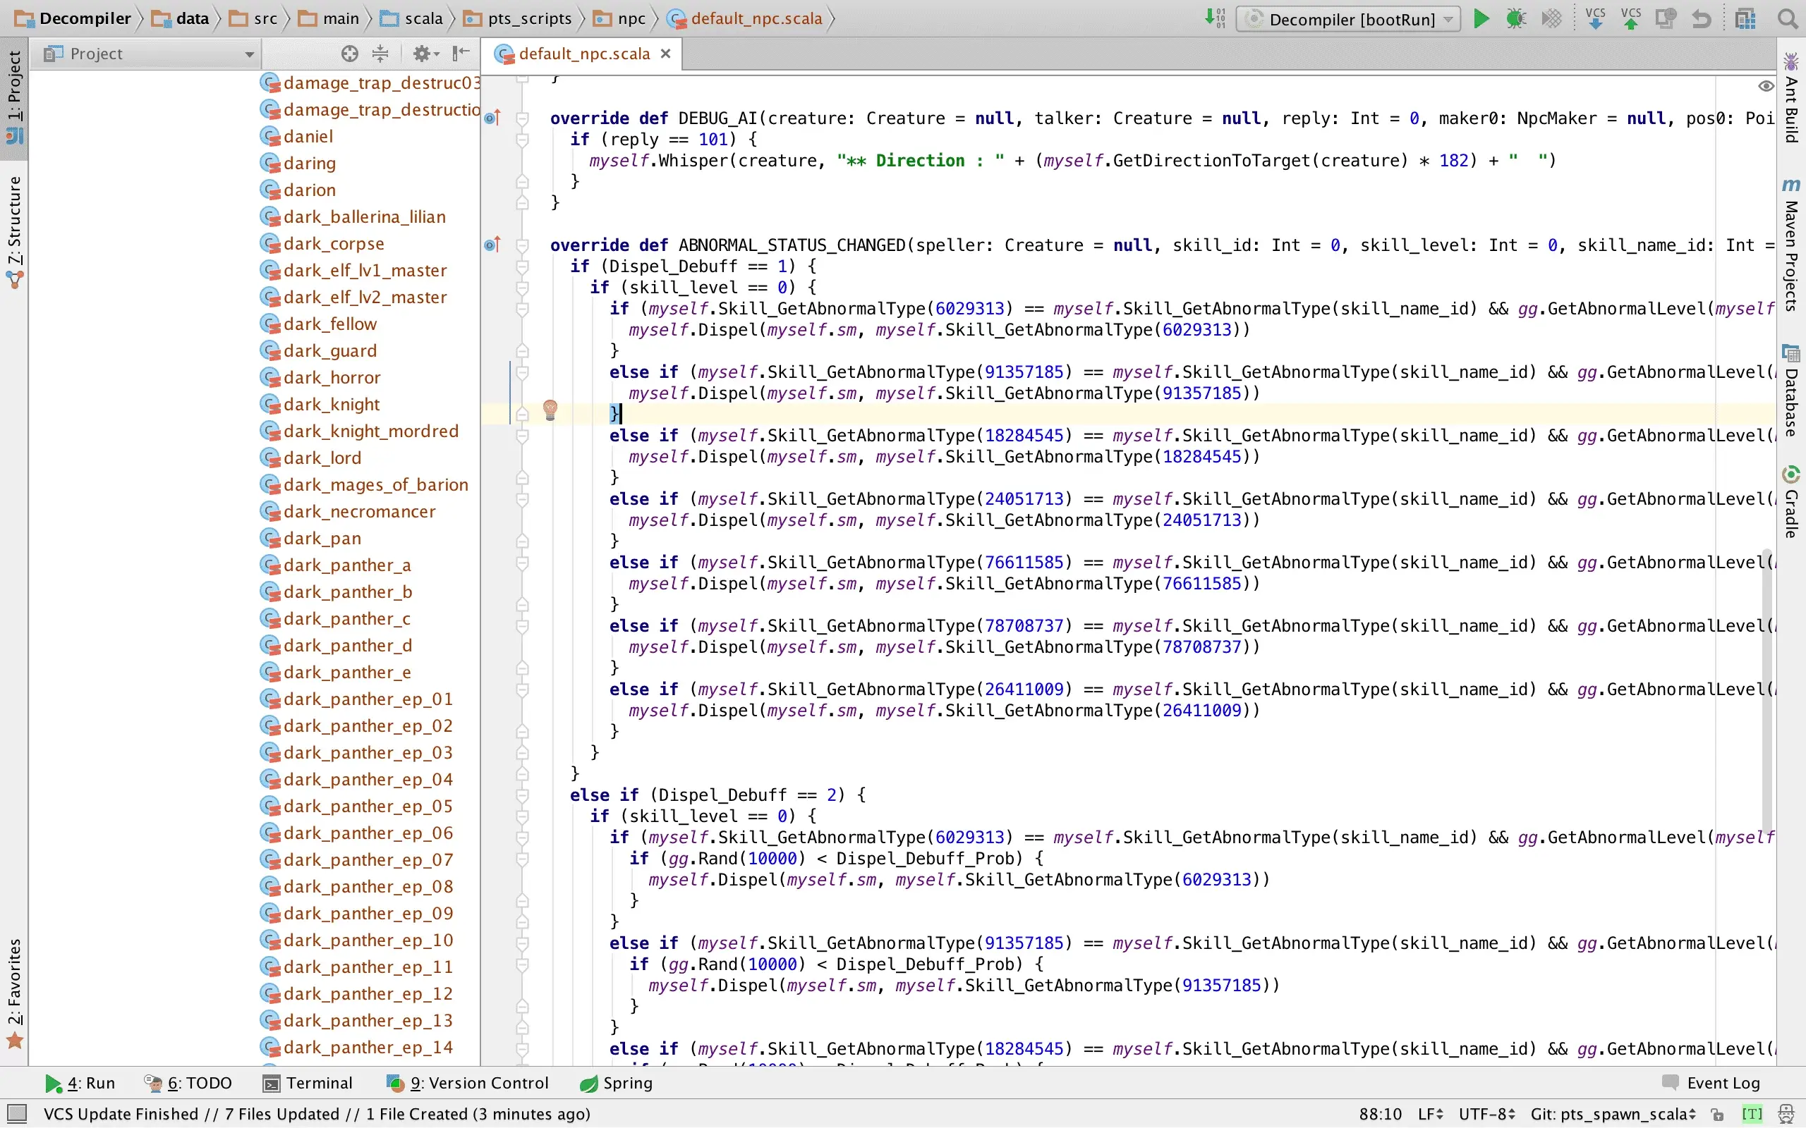Open the Ant Build side panel
The image size is (1806, 1128).
point(1791,97)
